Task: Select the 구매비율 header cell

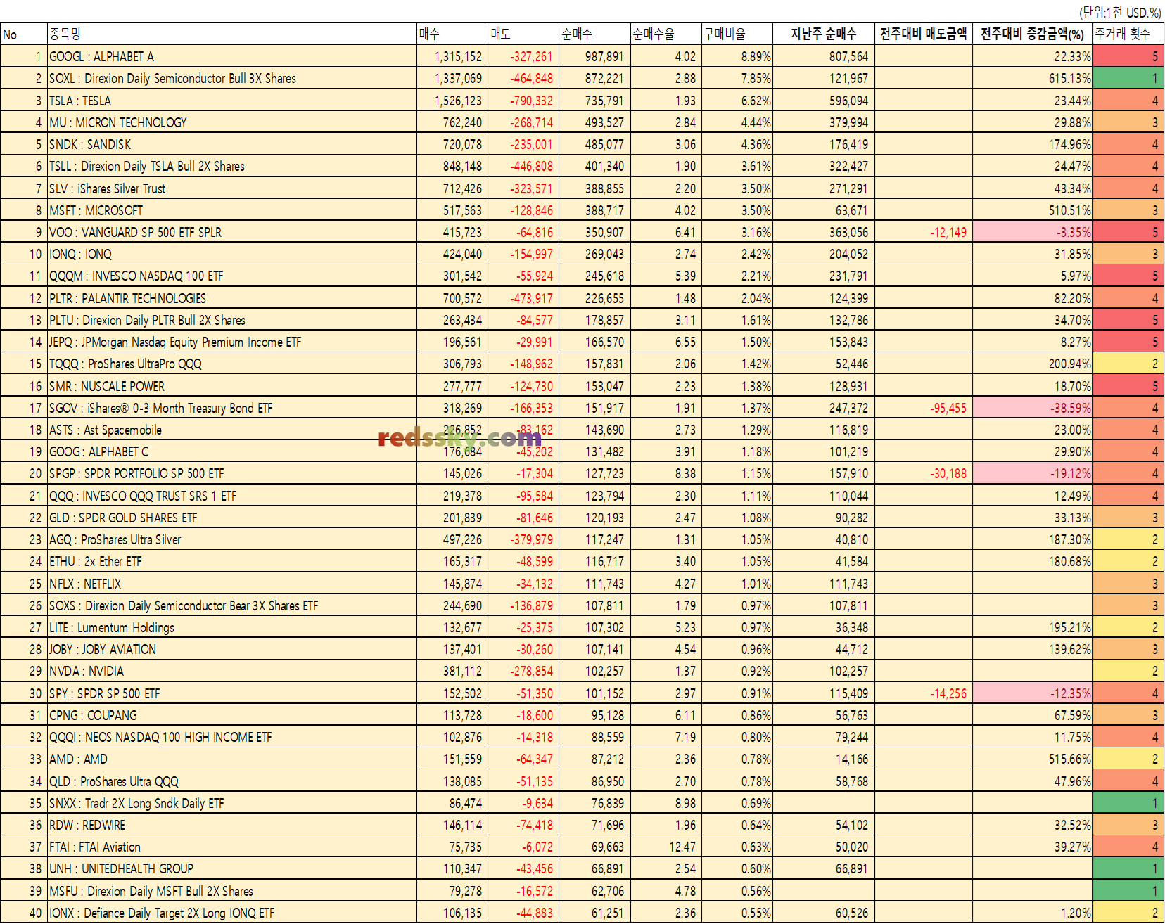Action: coord(737,34)
